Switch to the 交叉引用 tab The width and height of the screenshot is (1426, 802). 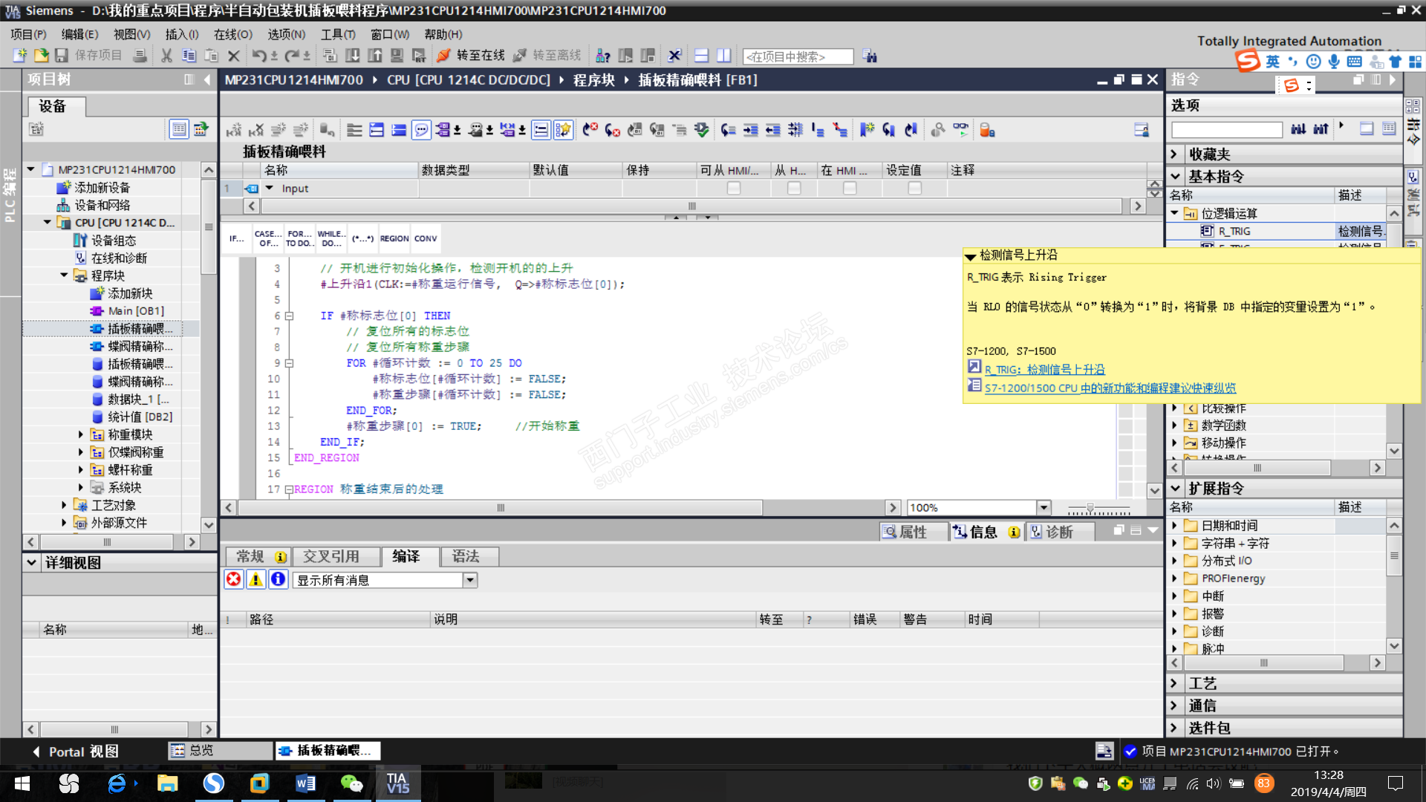click(x=331, y=556)
